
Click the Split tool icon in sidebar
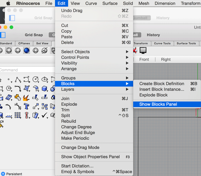44,97
